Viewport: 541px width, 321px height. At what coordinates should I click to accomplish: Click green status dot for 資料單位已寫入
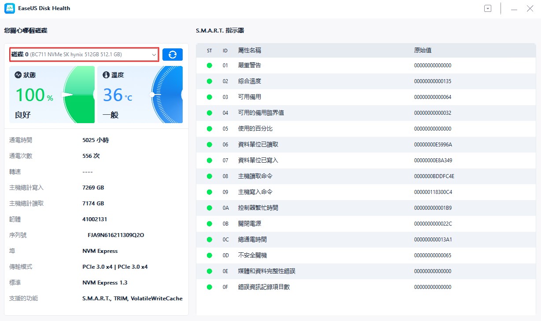click(210, 160)
